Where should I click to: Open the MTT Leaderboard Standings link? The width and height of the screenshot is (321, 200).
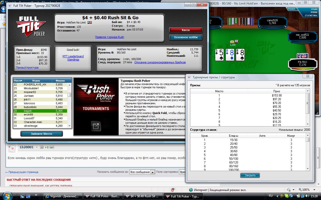tap(73, 58)
